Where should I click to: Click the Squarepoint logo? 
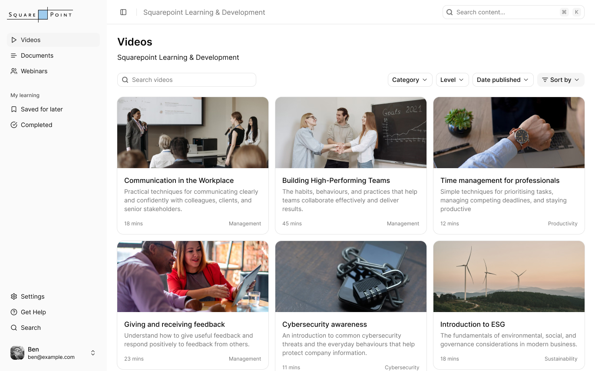tap(40, 15)
